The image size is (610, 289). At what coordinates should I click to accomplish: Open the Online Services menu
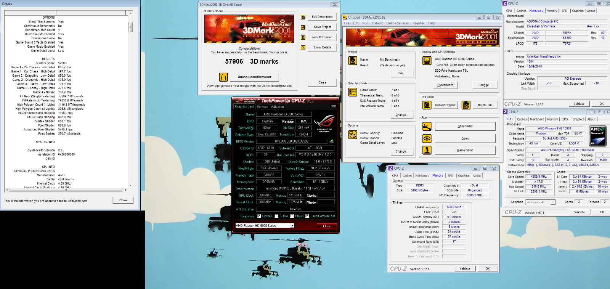pyautogui.click(x=398, y=23)
